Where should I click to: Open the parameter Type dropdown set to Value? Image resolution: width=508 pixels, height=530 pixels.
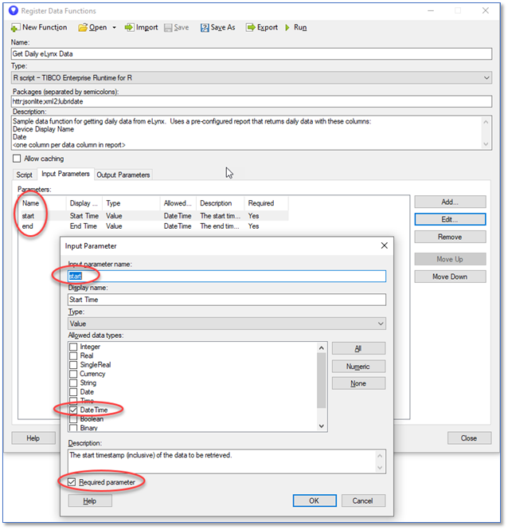click(x=227, y=324)
